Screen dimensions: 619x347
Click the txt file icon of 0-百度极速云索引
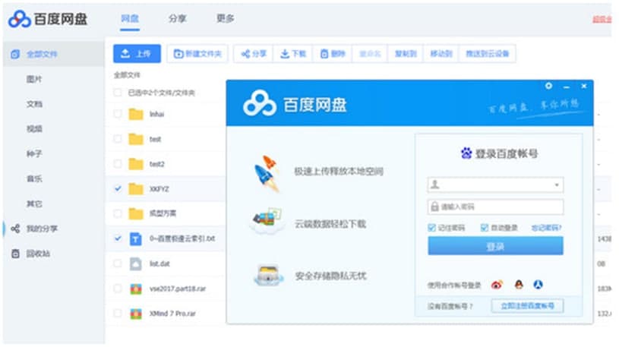pos(136,238)
